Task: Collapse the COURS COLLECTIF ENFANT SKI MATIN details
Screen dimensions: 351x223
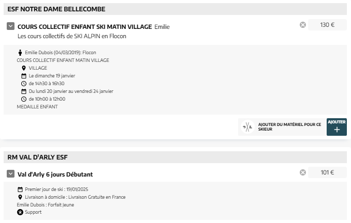Action: [x=10, y=26]
